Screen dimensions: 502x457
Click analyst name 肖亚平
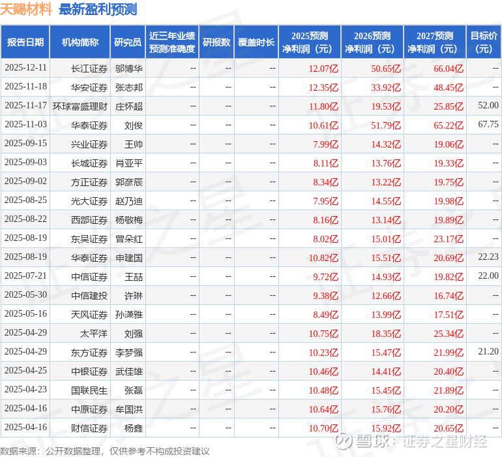tap(128, 163)
